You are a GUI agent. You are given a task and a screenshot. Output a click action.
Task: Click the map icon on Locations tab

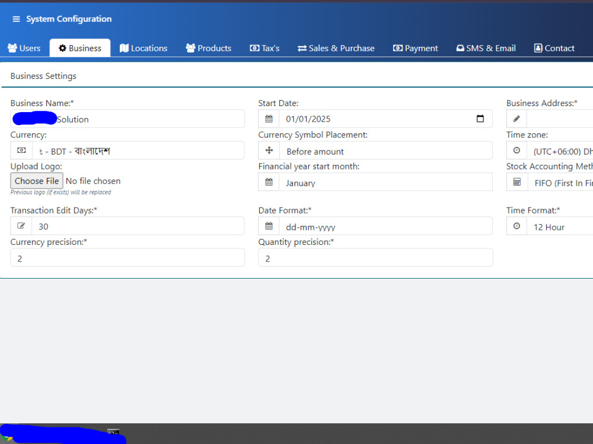(x=124, y=48)
